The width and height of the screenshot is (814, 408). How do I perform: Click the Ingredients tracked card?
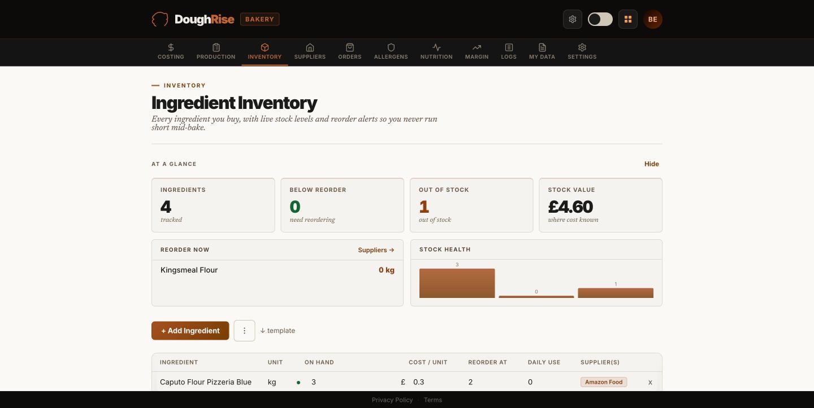click(x=213, y=205)
